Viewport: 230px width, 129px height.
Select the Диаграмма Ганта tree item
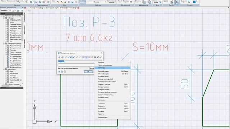coord(15,27)
